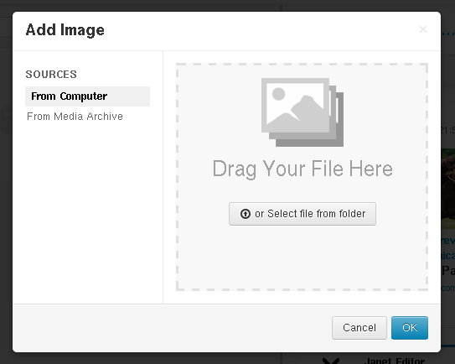The width and height of the screenshot is (455, 364).
Task: Click the upload arrow icon
Action: [x=246, y=214]
